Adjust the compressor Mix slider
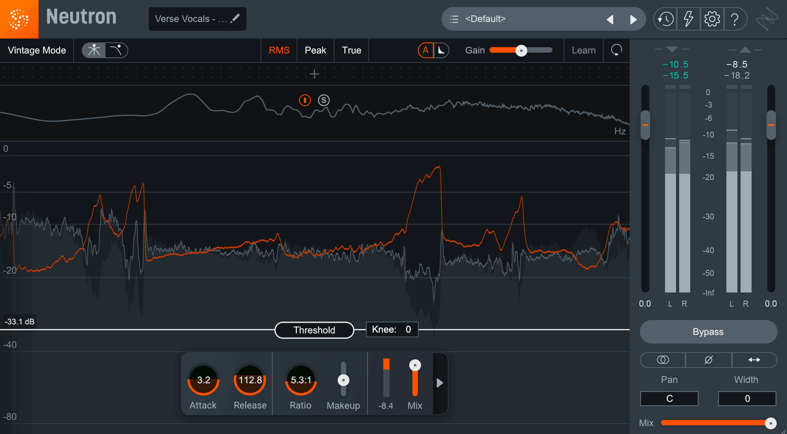Image resolution: width=787 pixels, height=434 pixels. tap(415, 365)
